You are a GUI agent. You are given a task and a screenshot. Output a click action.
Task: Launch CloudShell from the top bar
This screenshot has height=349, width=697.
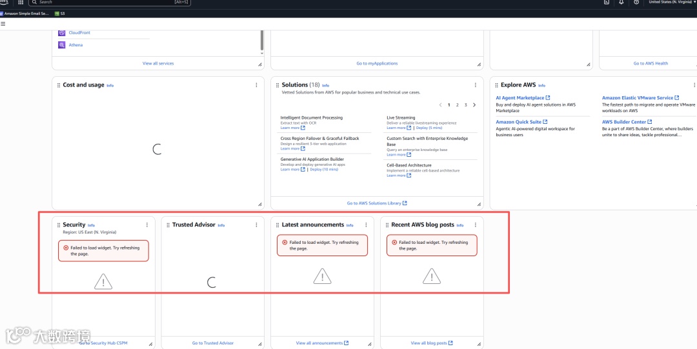click(606, 2)
